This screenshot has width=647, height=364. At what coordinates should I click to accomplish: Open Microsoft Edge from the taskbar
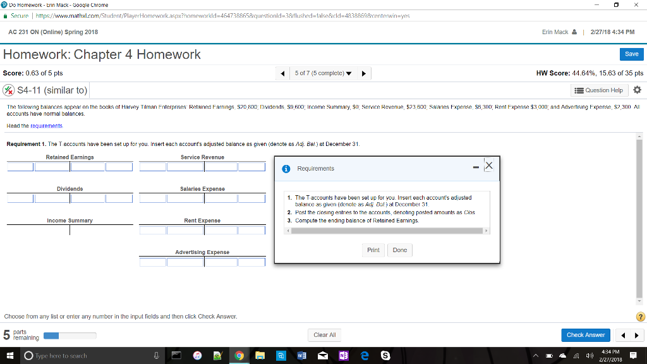click(x=365, y=355)
